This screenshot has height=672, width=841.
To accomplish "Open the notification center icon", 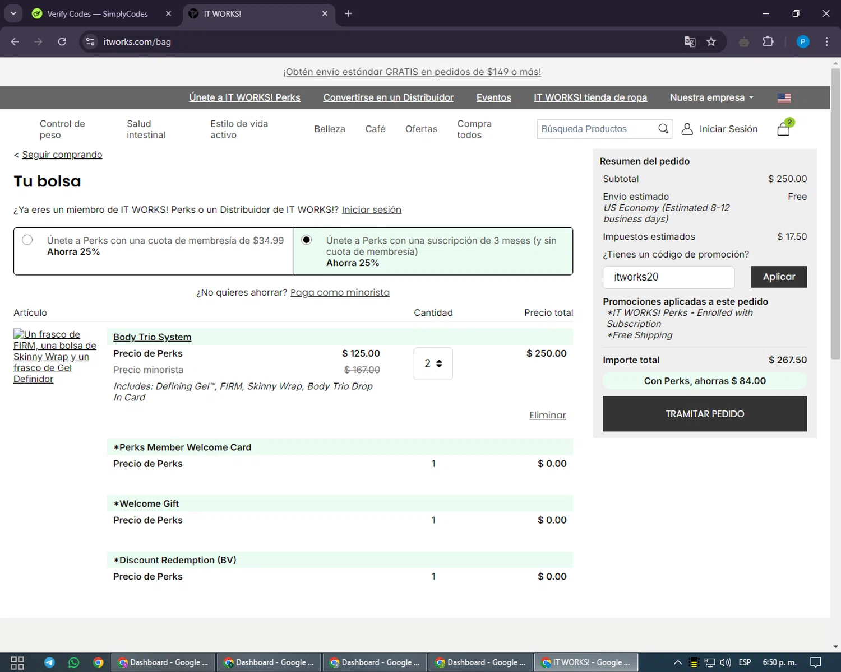I will (x=816, y=662).
